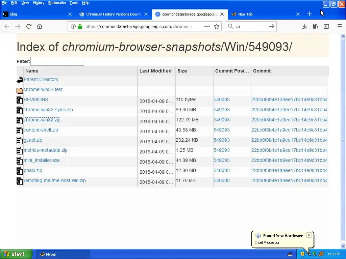Open the Library button

[316, 26]
